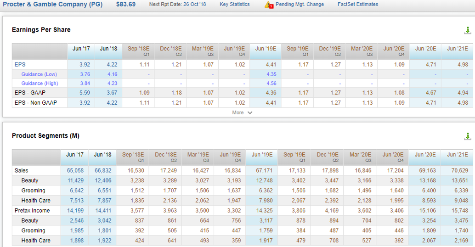Click Grooming pretax value 1,985
Screen dimensions: 475x247
[77, 230]
